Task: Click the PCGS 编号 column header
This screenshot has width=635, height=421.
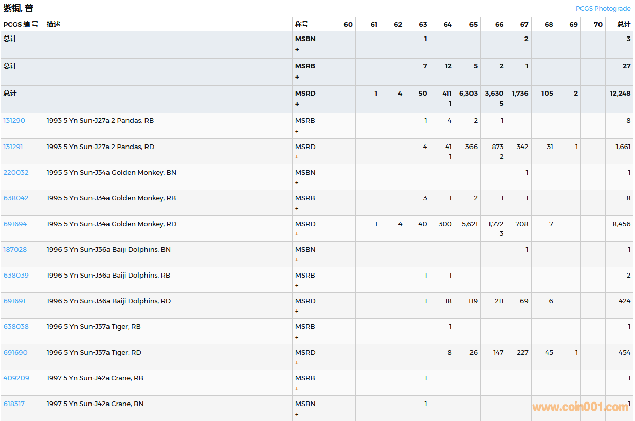Action: coord(21,24)
